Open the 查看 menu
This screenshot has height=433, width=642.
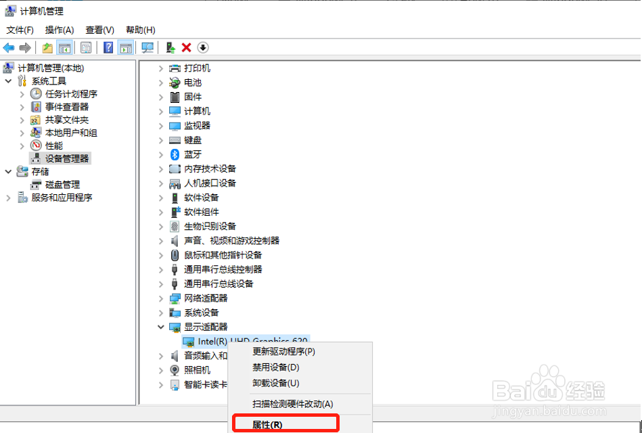coord(99,30)
